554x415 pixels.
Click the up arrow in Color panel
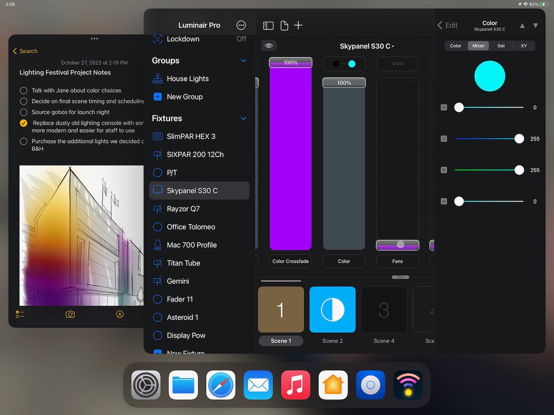522,25
